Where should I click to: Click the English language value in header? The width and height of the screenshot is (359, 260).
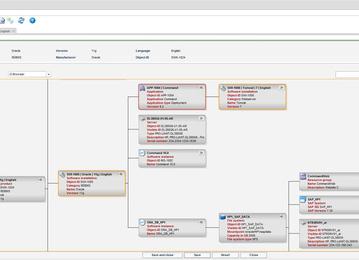click(176, 51)
